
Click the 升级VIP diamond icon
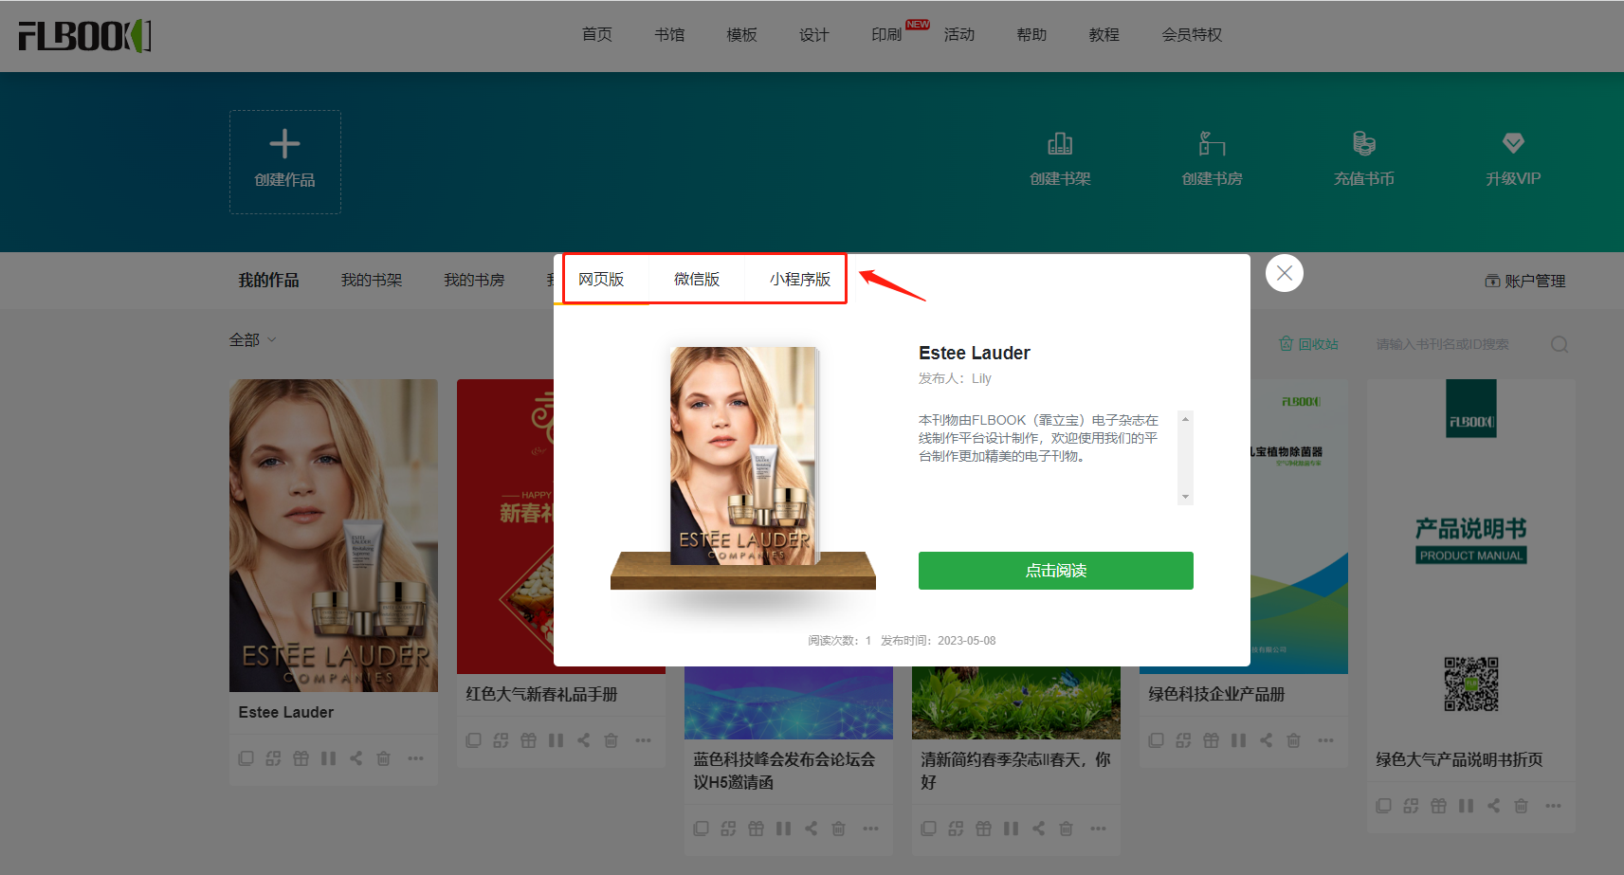[x=1513, y=144]
